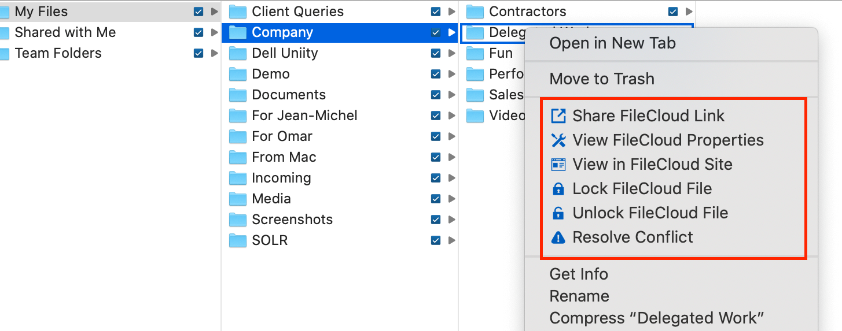Expand the Shared with Me arrow
842x331 pixels.
[x=215, y=32]
